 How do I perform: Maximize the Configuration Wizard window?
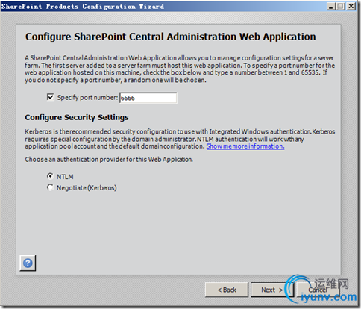tap(340, 6)
